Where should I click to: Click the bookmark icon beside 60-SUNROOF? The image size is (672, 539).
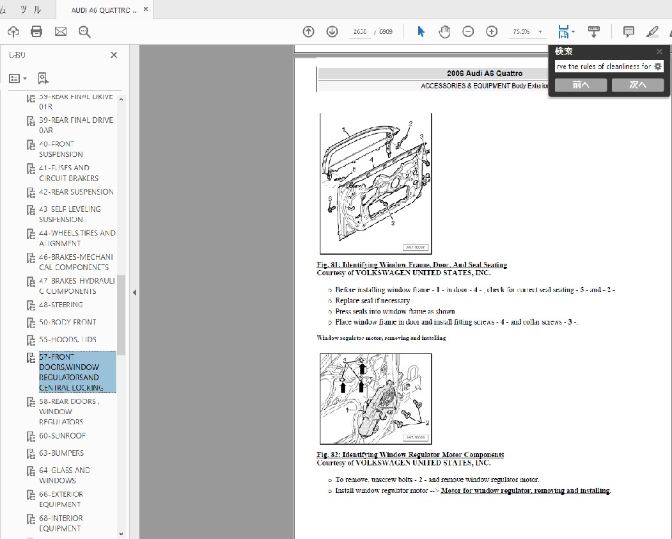coord(31,437)
